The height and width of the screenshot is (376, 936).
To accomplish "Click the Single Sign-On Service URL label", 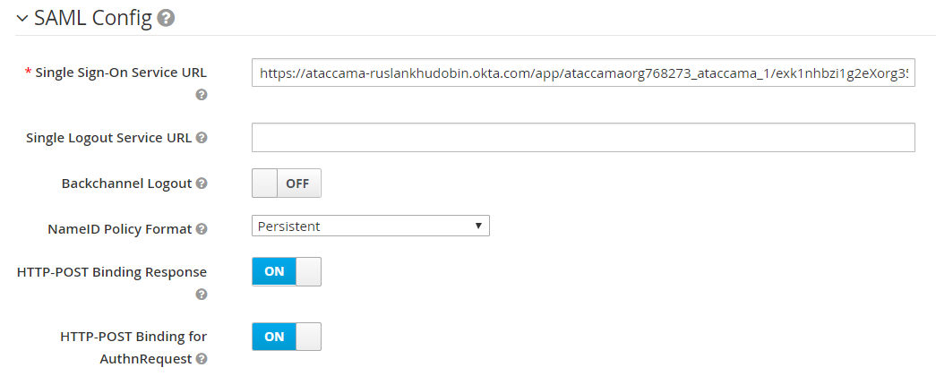I will coord(120,73).
